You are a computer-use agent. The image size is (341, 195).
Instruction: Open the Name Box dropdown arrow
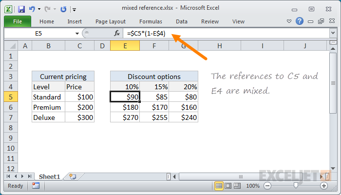coord(77,34)
